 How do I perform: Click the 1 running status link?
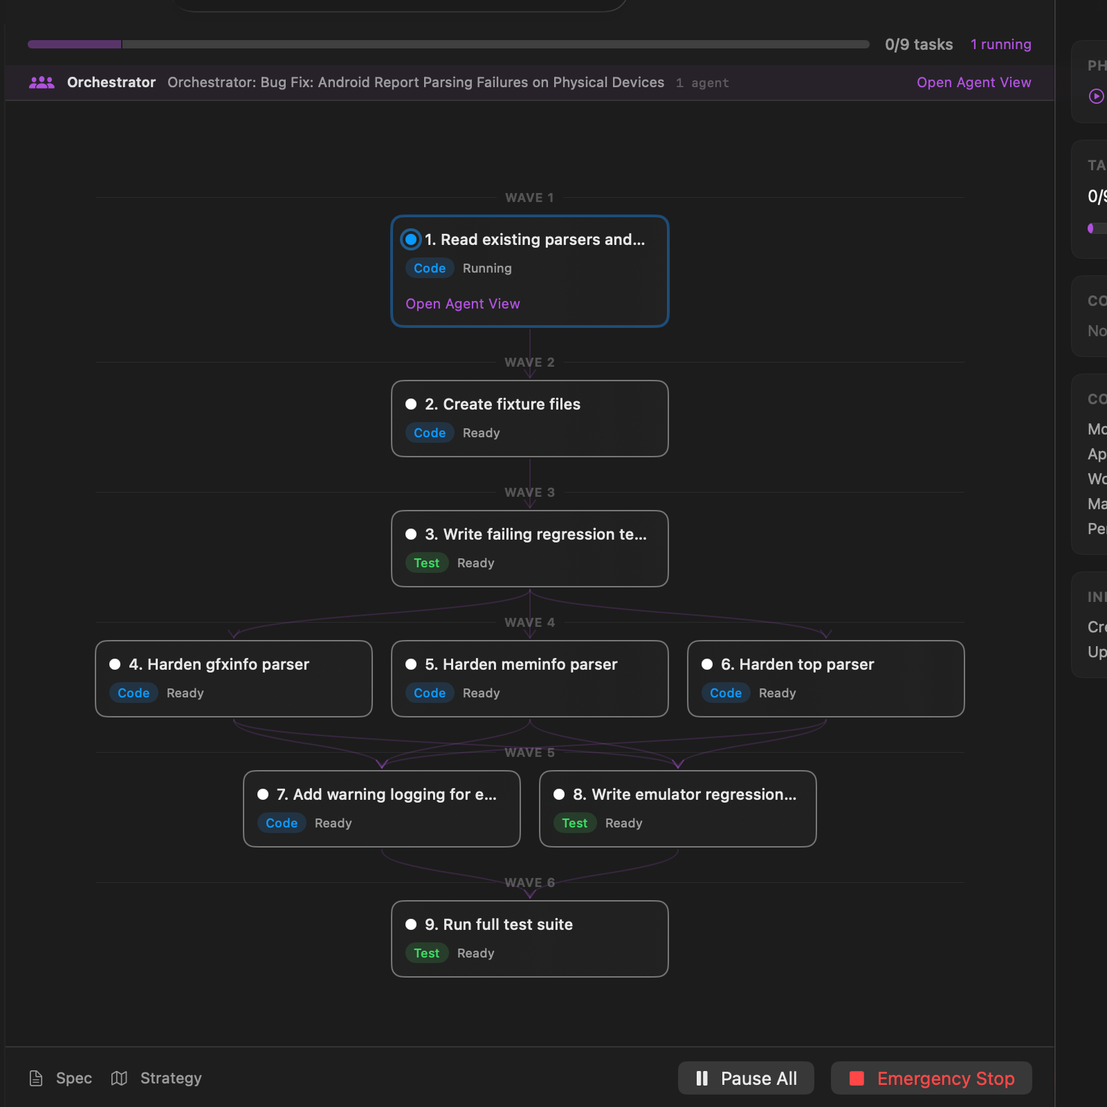coord(1000,44)
